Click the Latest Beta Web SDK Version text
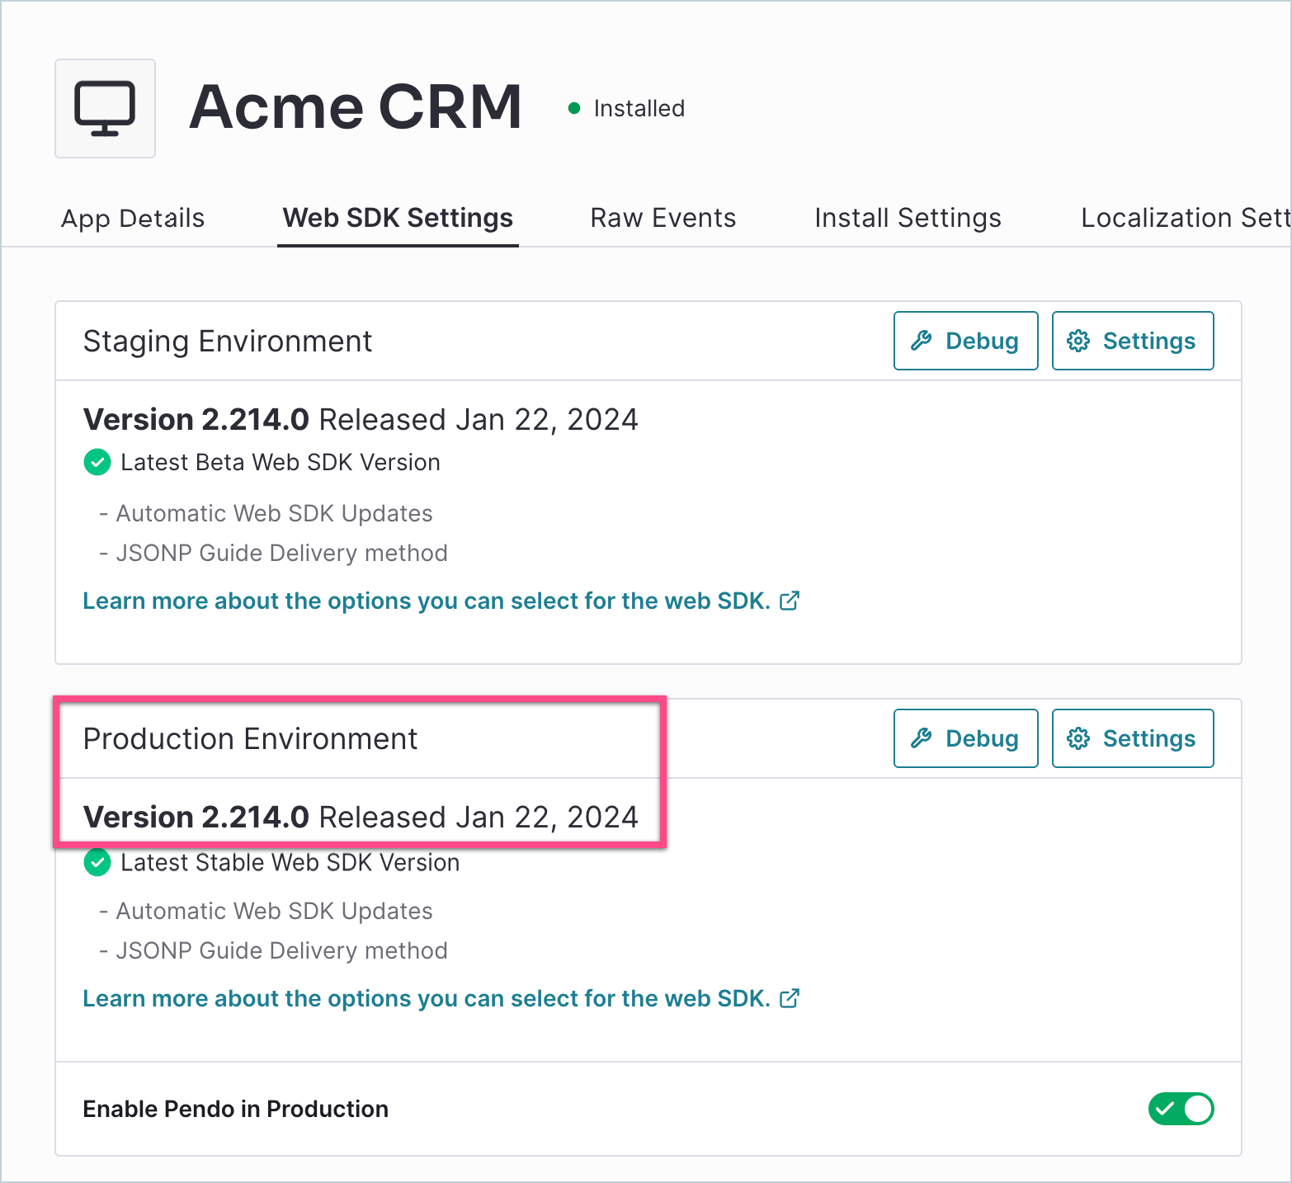 281,462
